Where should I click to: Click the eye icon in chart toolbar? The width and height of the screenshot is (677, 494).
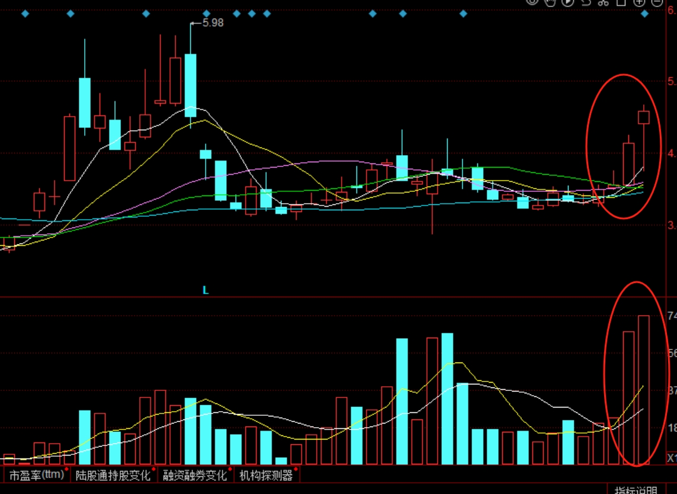coord(532,2)
